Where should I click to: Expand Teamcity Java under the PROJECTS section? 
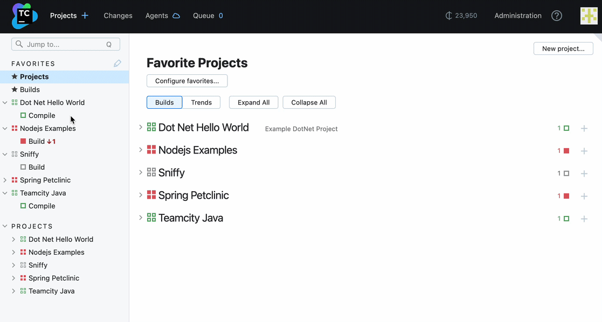coord(13,291)
